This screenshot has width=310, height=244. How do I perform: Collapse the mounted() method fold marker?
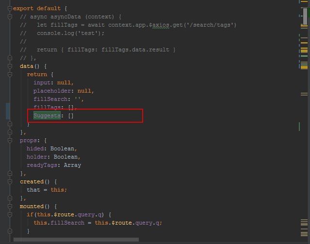[10, 207]
